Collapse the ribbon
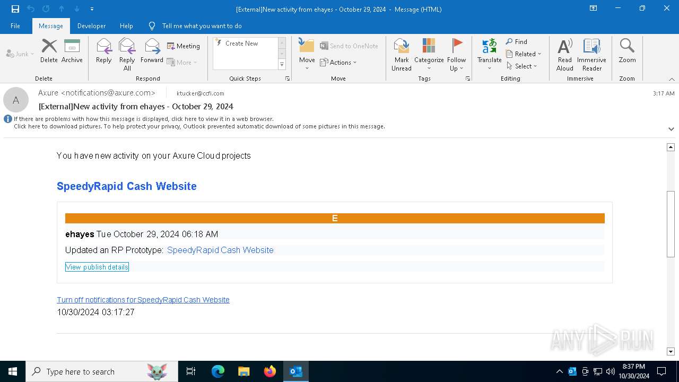Image resolution: width=679 pixels, height=382 pixels. 672,79
